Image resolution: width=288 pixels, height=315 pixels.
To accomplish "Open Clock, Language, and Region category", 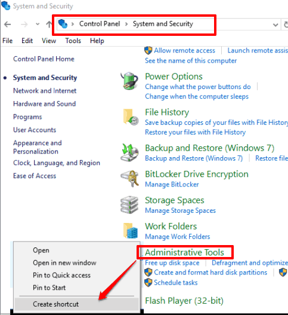I will pyautogui.click(x=57, y=163).
